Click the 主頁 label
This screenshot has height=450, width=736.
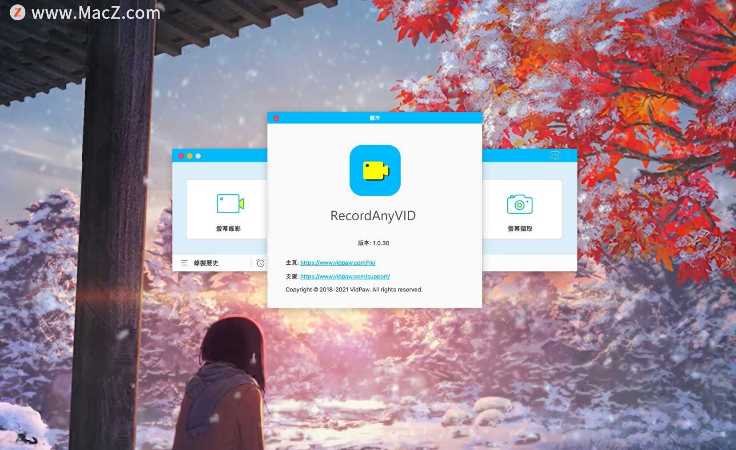pos(292,263)
